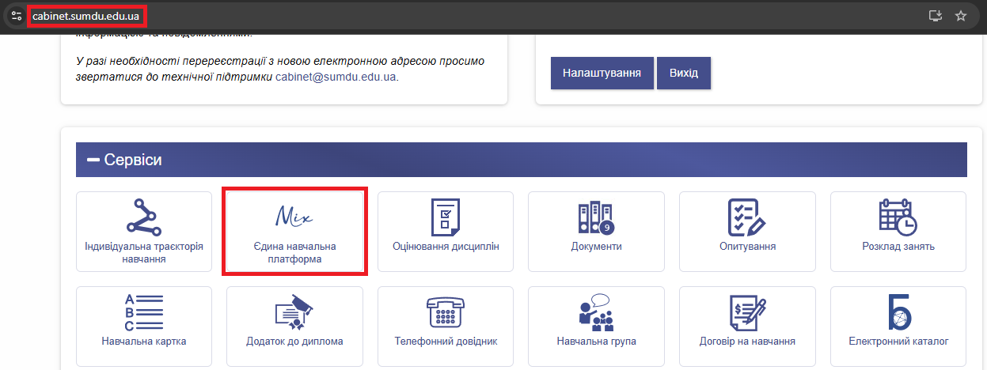
Task: Click the Налаштування button
Action: click(x=602, y=73)
